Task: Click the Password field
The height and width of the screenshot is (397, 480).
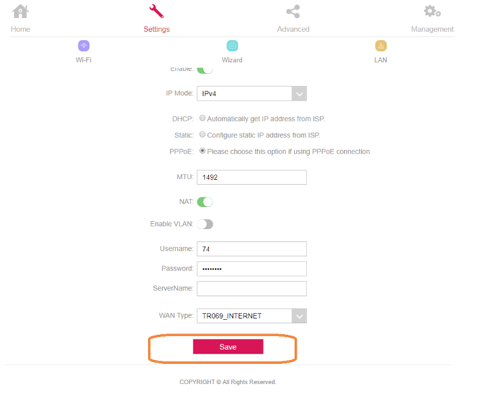Action: (x=251, y=268)
